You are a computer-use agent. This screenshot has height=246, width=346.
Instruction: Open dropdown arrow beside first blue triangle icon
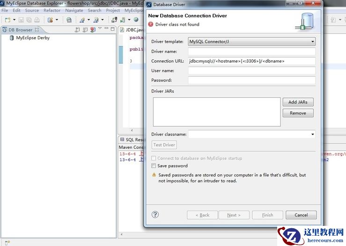pos(88,20)
